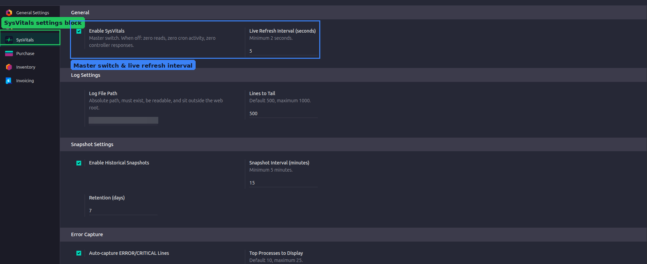Click 'Minimum 5 minutes.' hint text

click(x=271, y=170)
